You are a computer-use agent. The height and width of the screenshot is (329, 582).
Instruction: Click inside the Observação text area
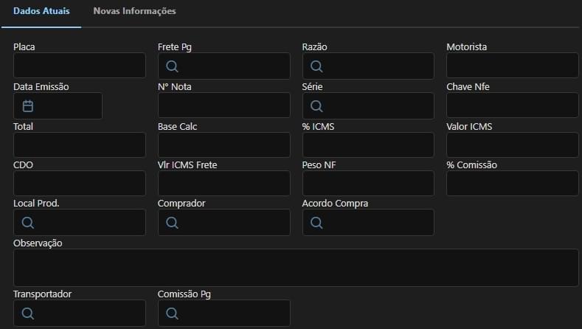click(x=295, y=268)
